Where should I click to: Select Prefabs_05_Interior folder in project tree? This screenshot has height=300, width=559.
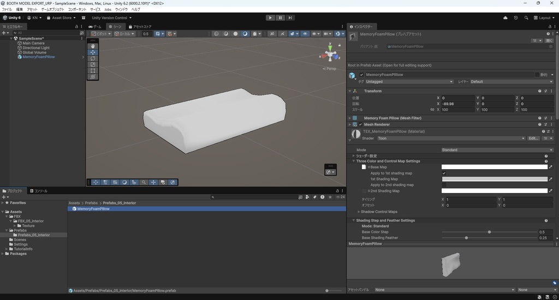point(34,235)
